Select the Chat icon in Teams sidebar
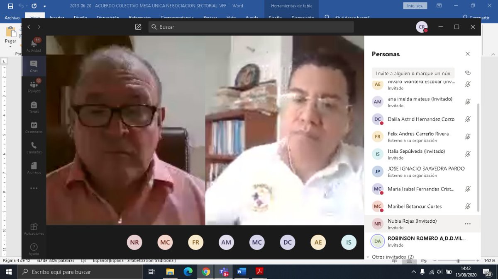The height and width of the screenshot is (279, 498). pos(33,65)
